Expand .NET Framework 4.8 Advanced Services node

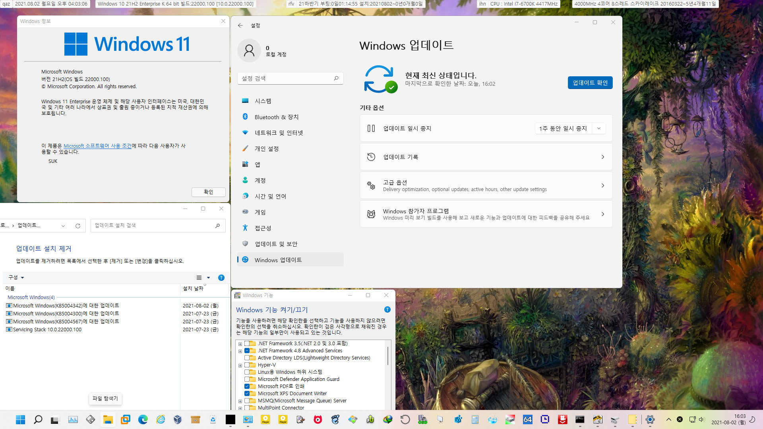pos(240,351)
